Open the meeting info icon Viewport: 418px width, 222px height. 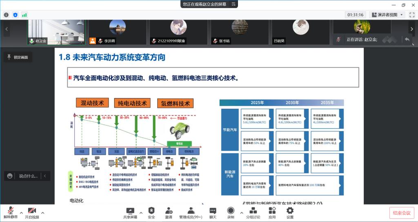[6, 15]
